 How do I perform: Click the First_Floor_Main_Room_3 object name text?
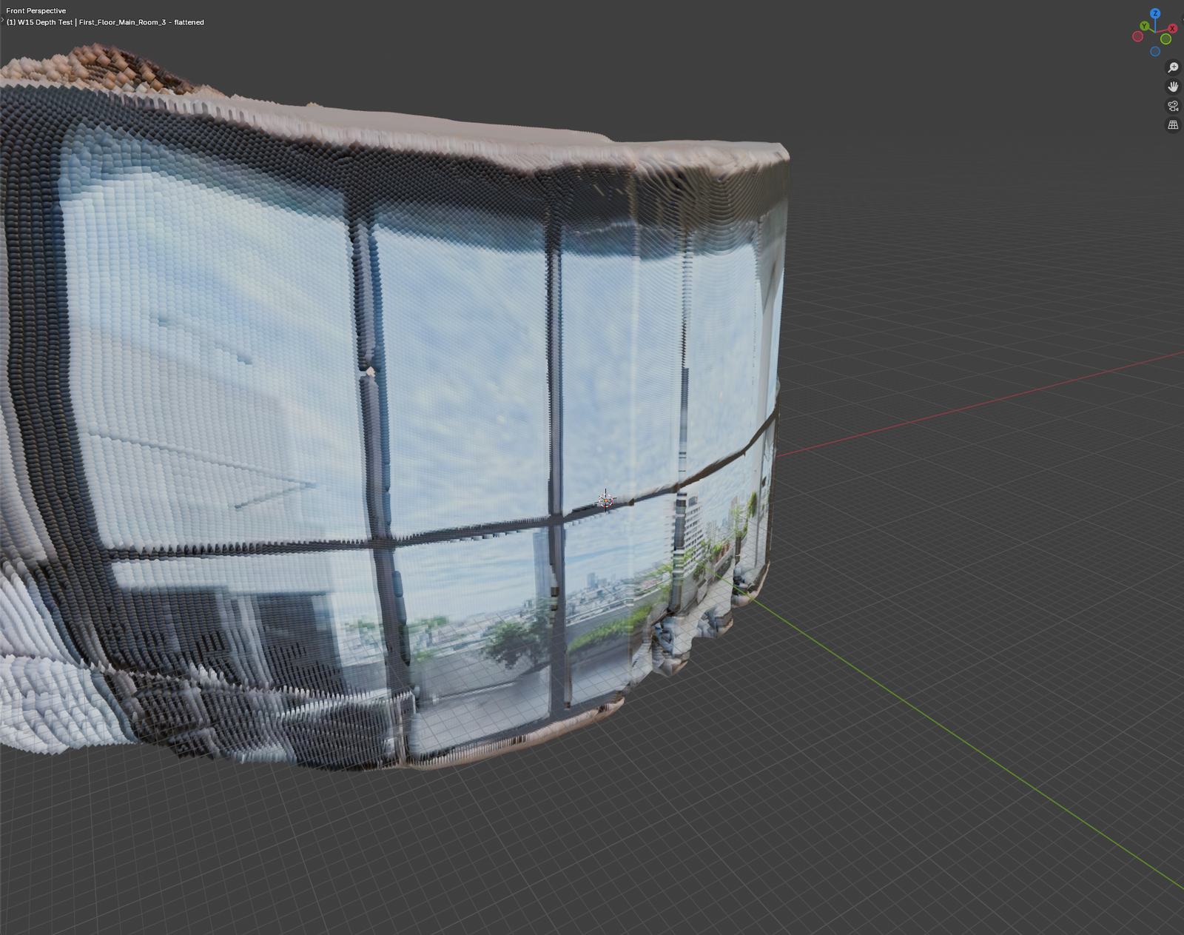(x=123, y=22)
